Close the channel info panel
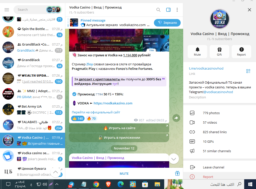256x189 pixels. [x=249, y=10]
